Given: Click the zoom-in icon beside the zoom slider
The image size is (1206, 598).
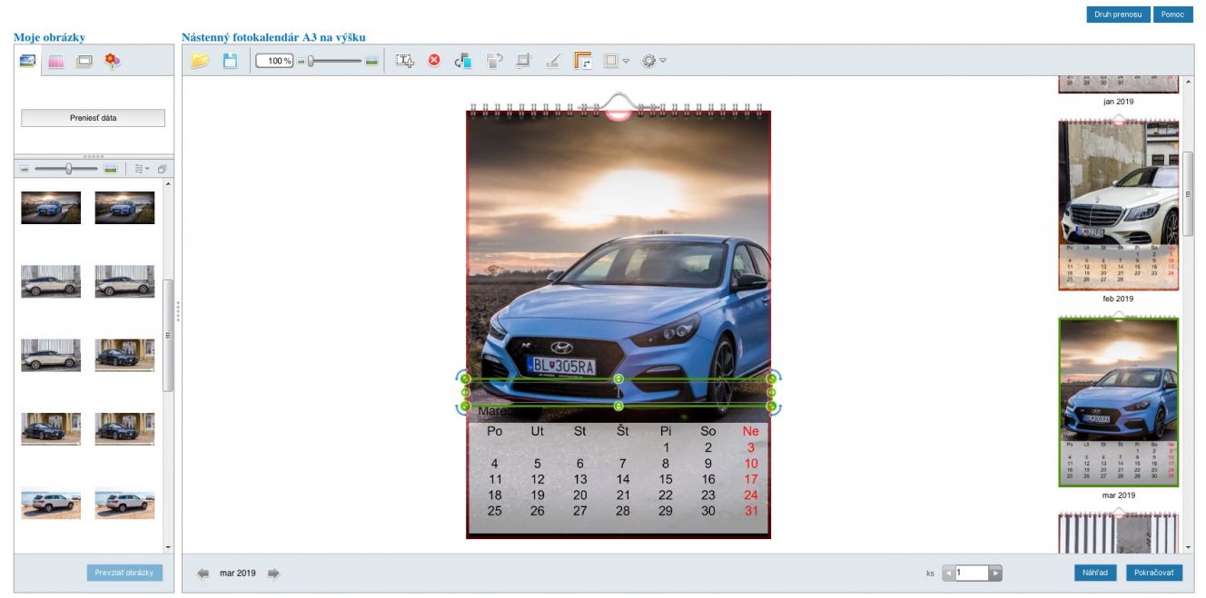Looking at the screenshot, I should [x=371, y=61].
